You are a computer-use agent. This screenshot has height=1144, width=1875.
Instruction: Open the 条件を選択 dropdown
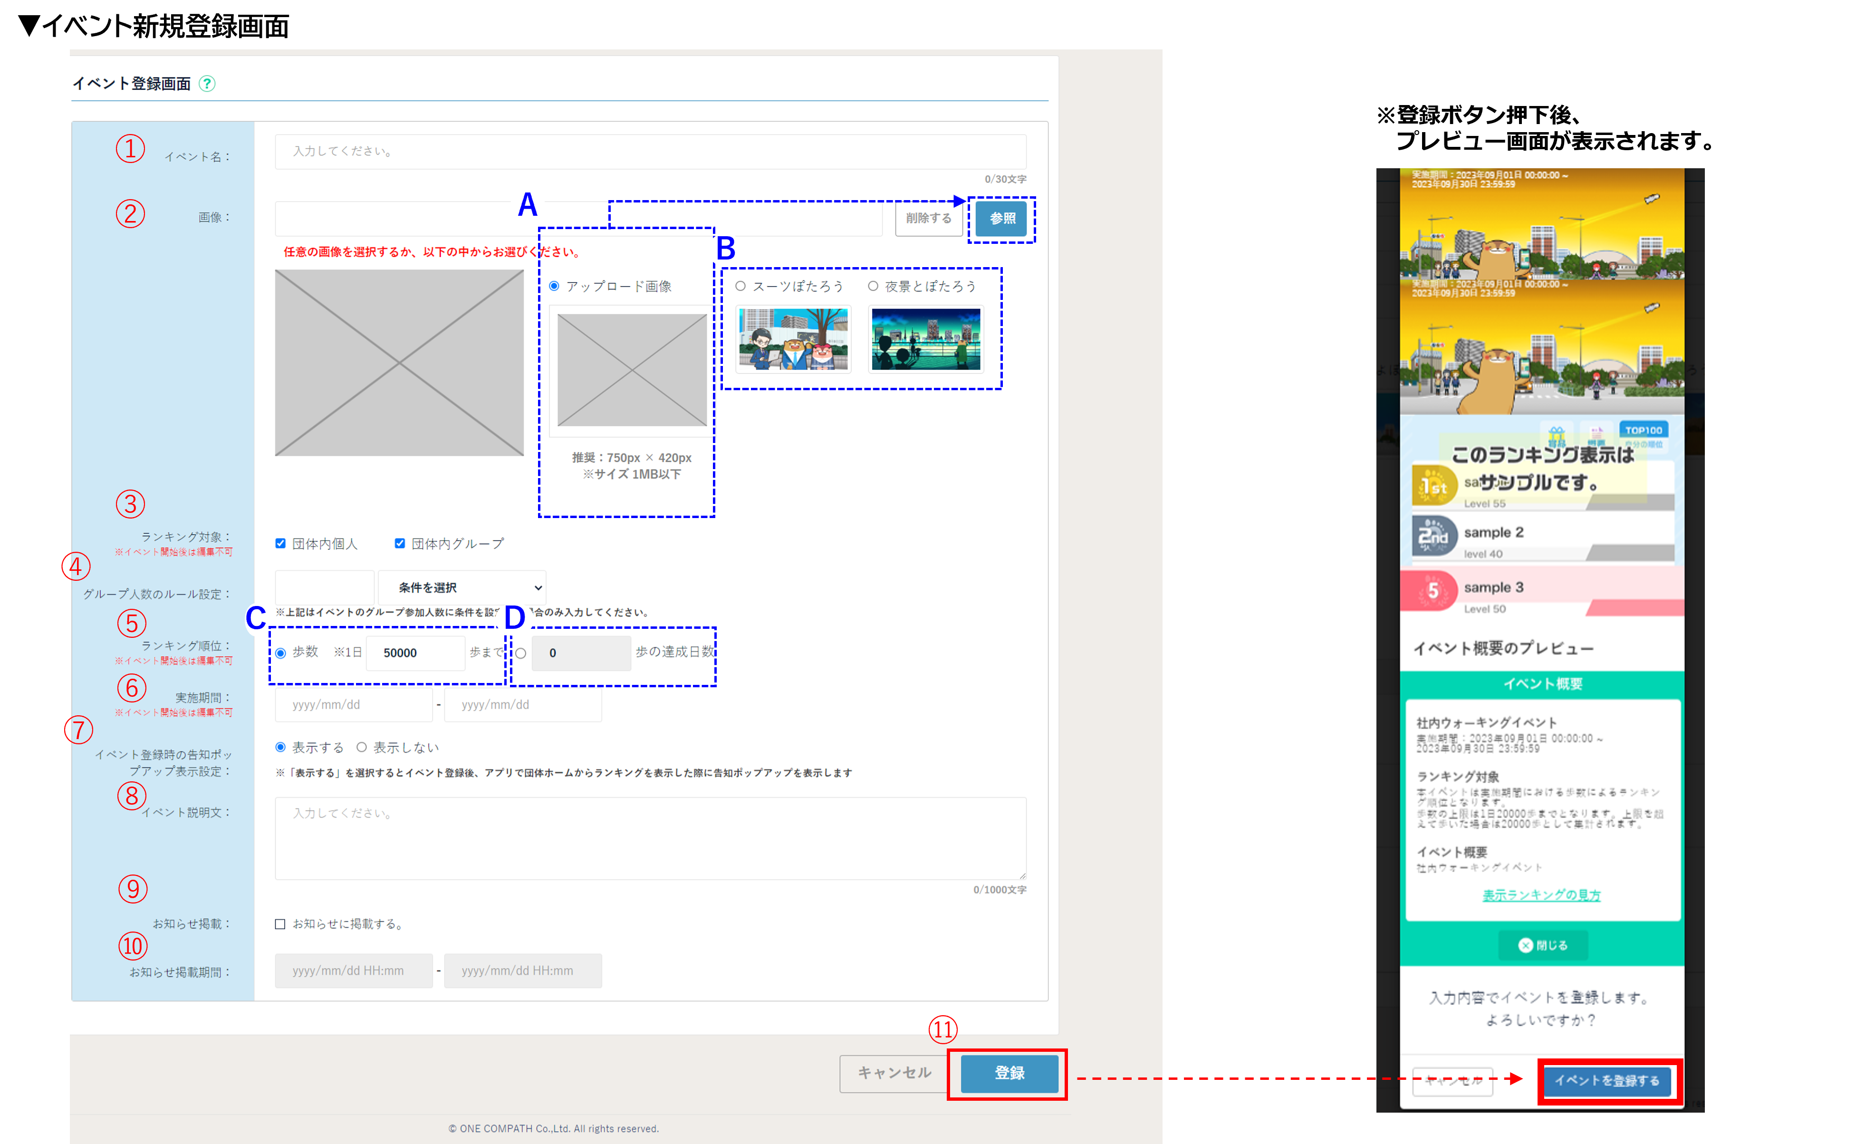click(462, 587)
